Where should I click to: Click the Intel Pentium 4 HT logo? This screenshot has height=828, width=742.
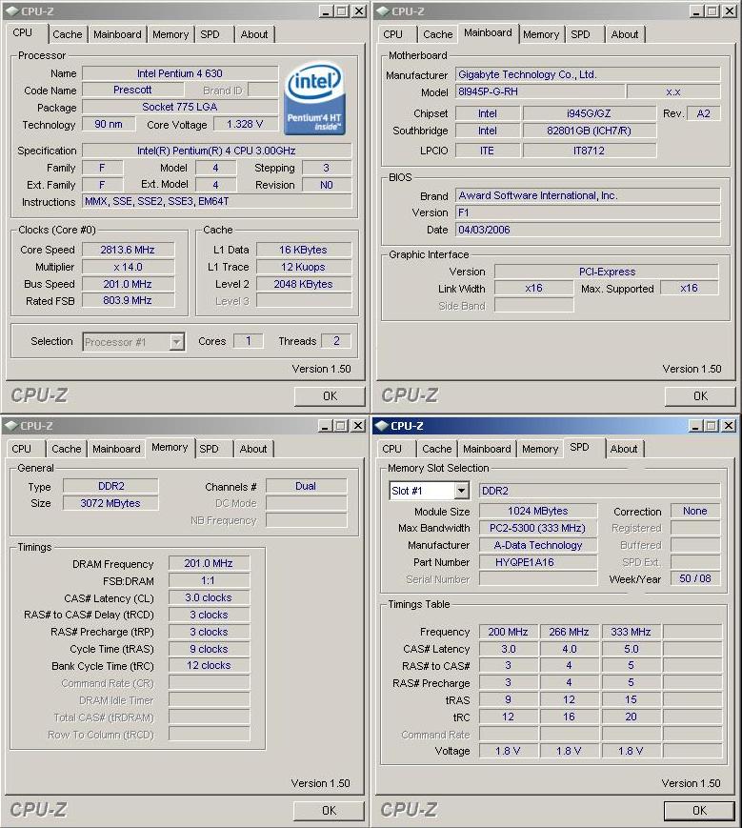pyautogui.click(x=315, y=99)
